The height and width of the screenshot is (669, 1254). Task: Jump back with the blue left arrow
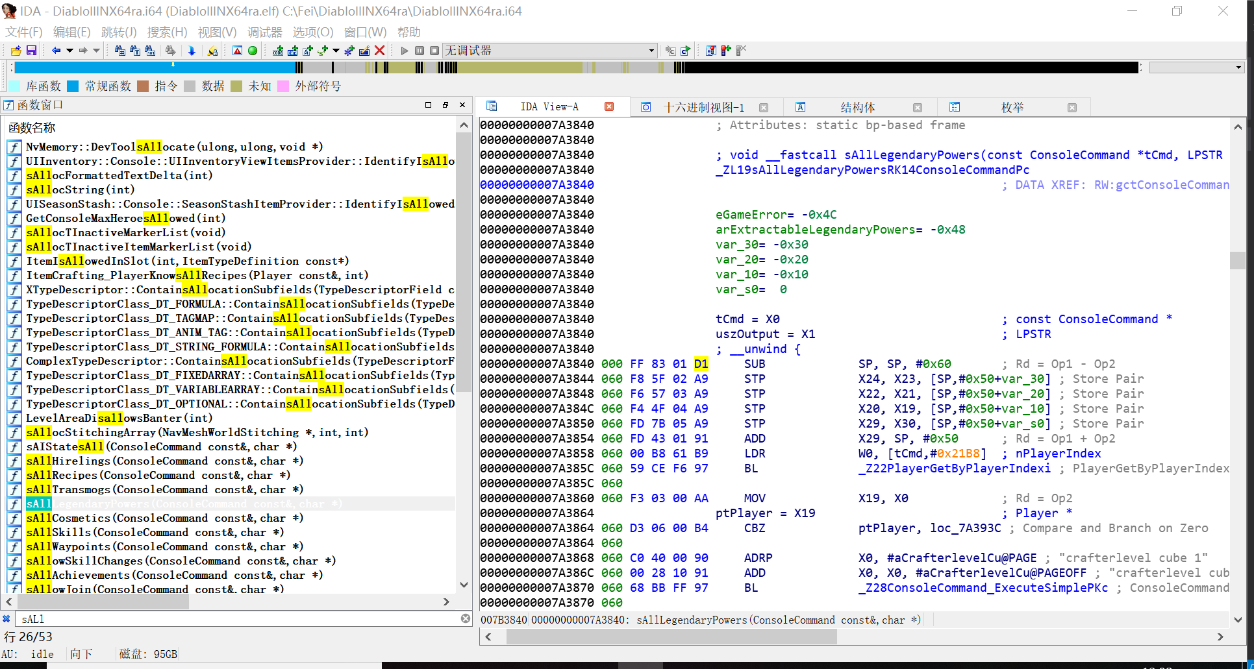point(56,51)
